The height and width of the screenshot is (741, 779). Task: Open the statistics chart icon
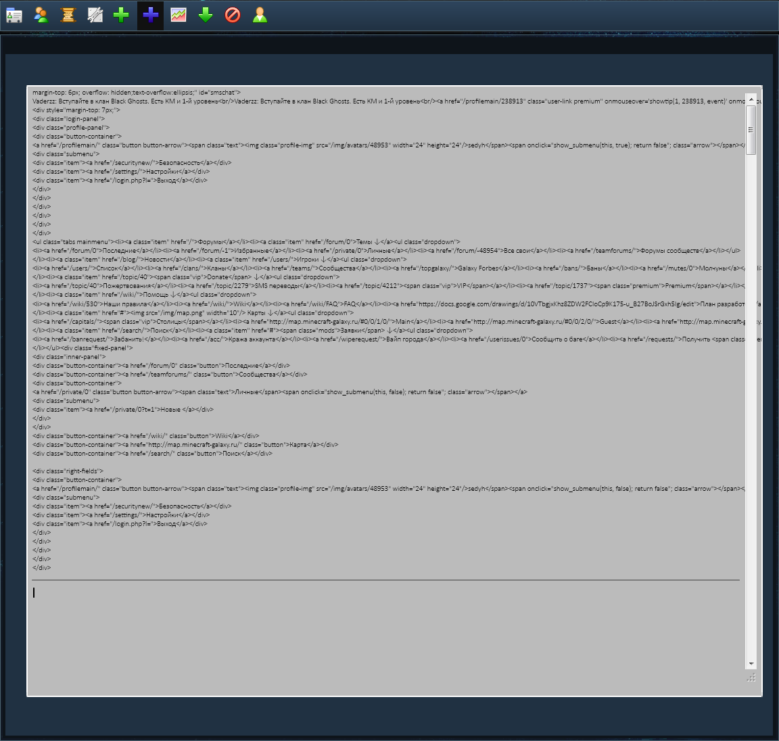tap(179, 15)
